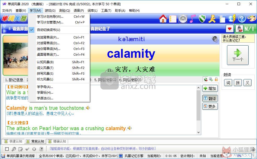Click the yellow running figure icon

tap(212, 19)
